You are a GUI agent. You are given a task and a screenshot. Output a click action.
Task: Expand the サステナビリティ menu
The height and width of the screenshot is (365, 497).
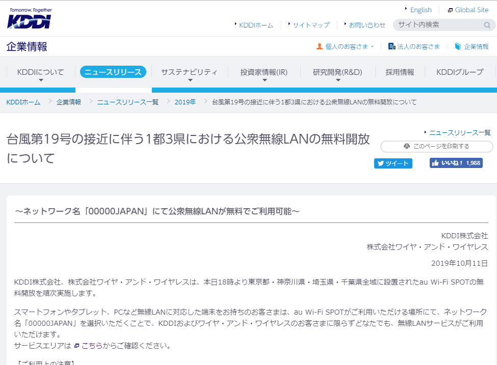tap(189, 72)
